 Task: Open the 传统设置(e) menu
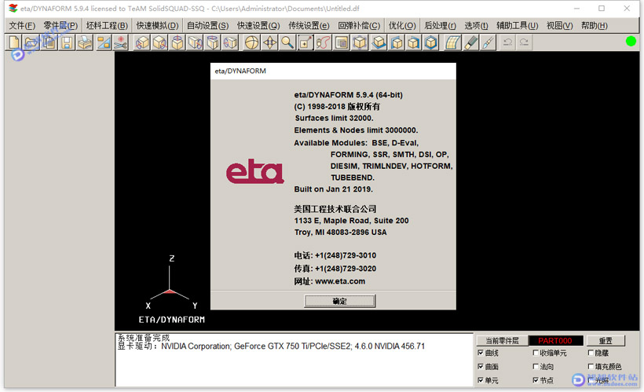(x=309, y=25)
